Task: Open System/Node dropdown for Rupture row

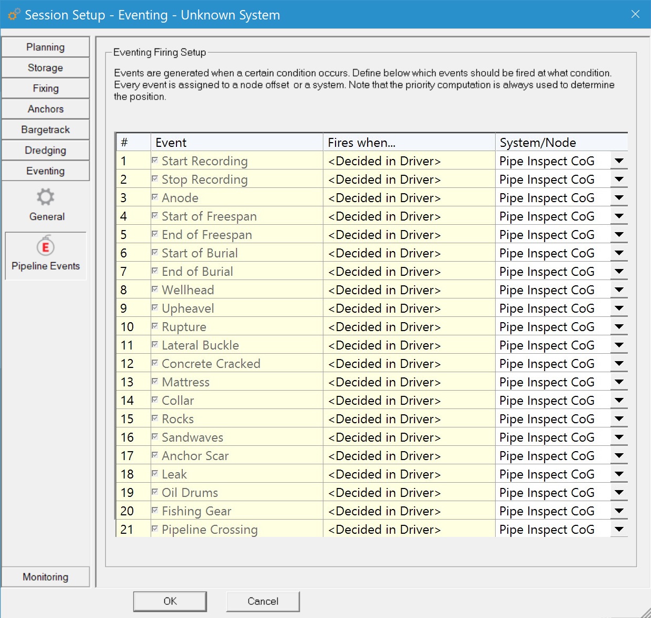Action: tap(619, 327)
